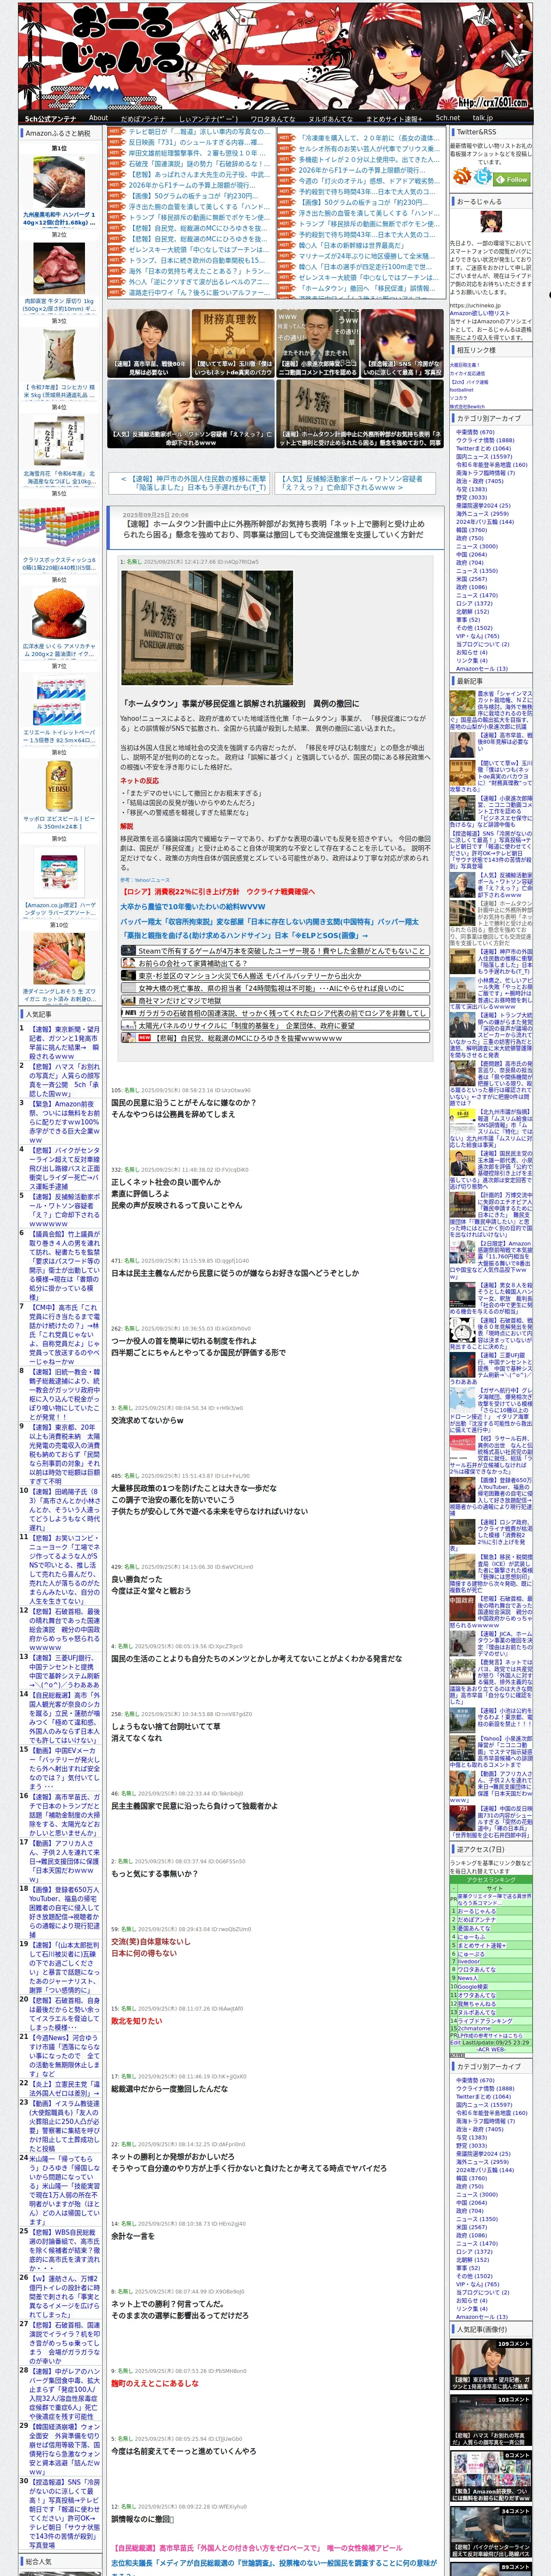
Task: Open mutual link ソコカラ
Action: [458, 398]
